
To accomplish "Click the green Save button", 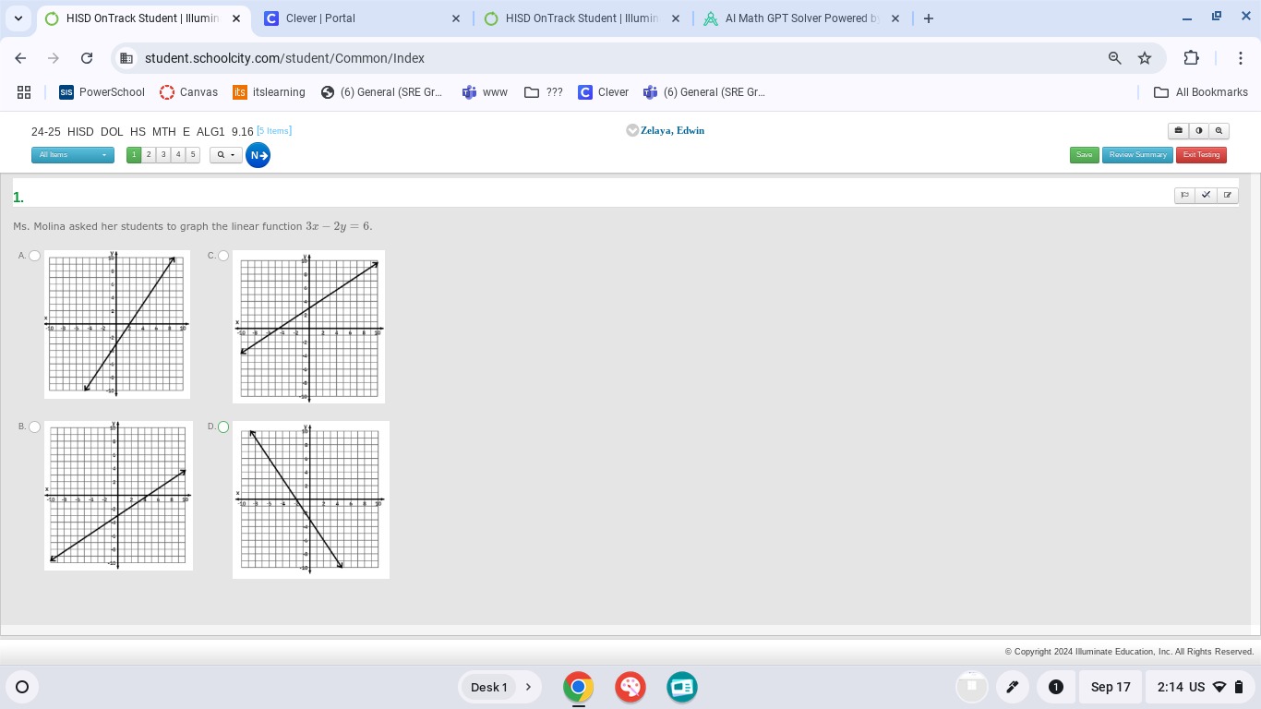I will (x=1085, y=155).
